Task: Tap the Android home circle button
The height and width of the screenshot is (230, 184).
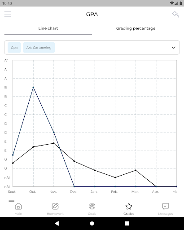Action: [x=92, y=223]
